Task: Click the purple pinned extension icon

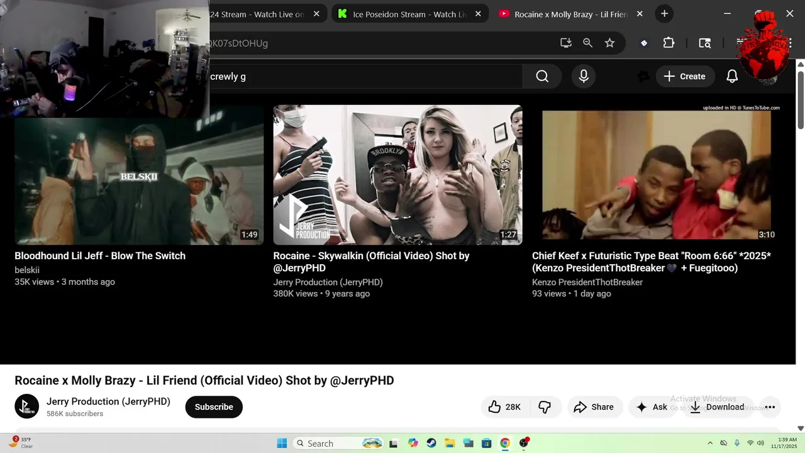Action: pos(643,43)
